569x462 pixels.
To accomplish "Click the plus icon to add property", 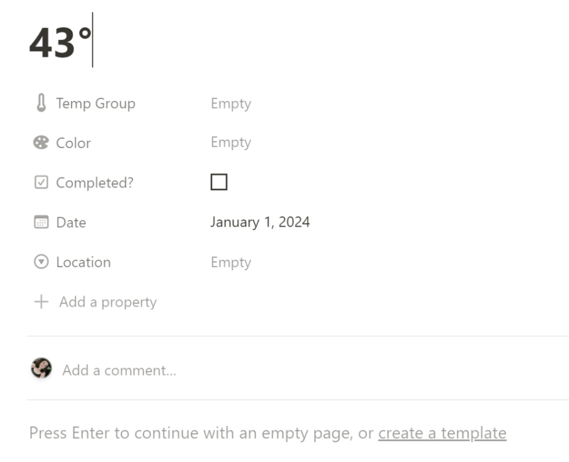I will 41,302.
